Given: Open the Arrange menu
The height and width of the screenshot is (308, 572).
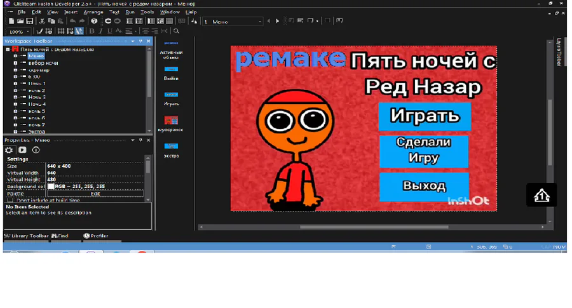Looking at the screenshot, I should [x=93, y=12].
